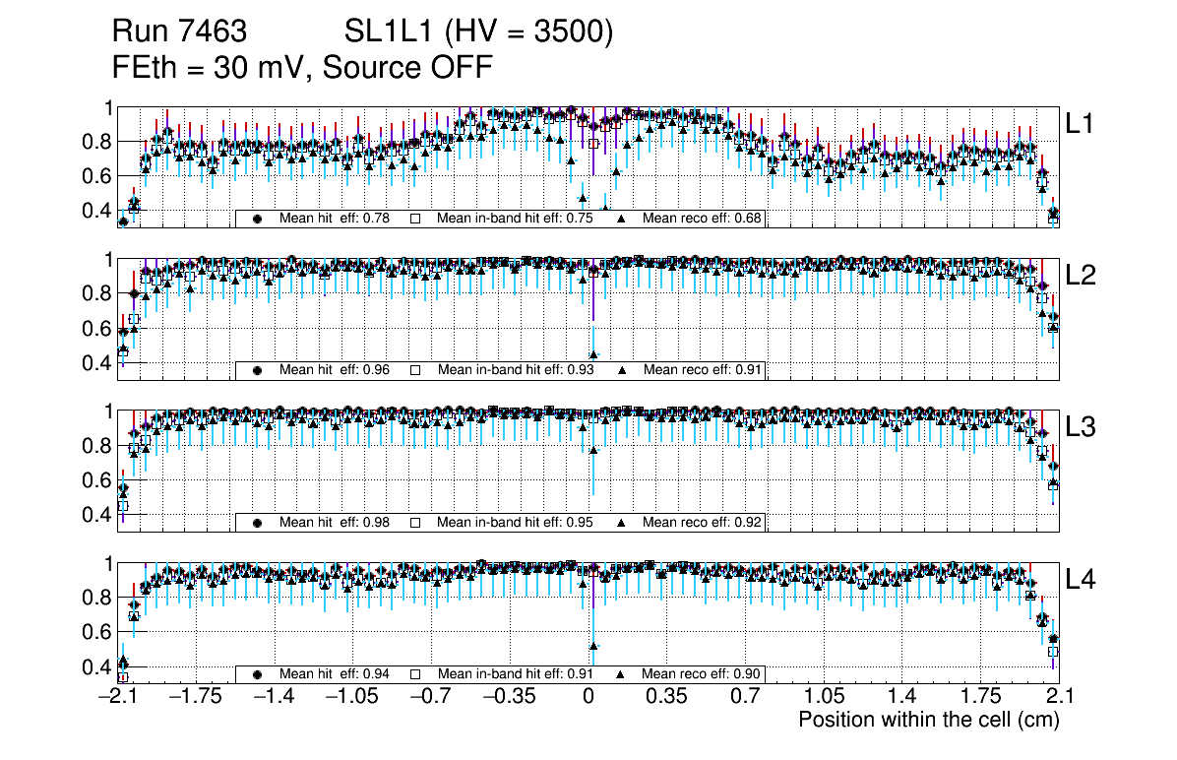The height and width of the screenshot is (760, 1177).
Task: Click the filled circle legend marker in L4 panel
Action: click(258, 674)
